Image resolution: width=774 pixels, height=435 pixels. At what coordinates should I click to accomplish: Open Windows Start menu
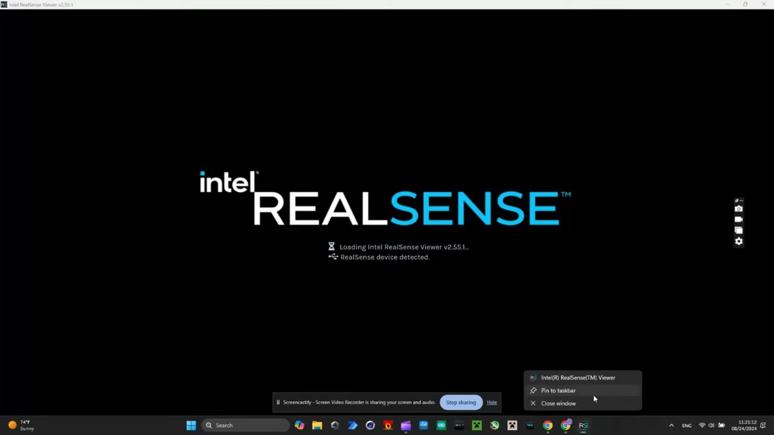click(191, 425)
